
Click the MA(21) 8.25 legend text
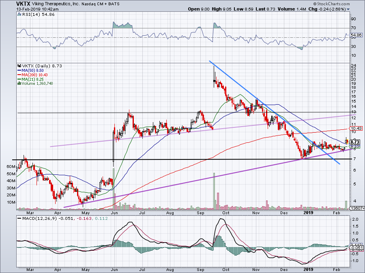(x=32, y=79)
